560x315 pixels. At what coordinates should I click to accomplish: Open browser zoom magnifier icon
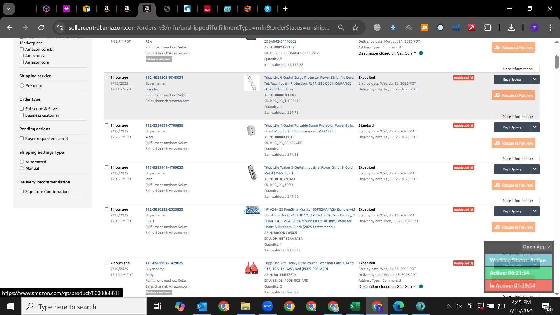[341, 28]
